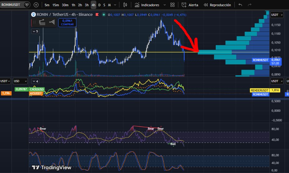Click the RENDERUSDT yellow label

click(259, 90)
